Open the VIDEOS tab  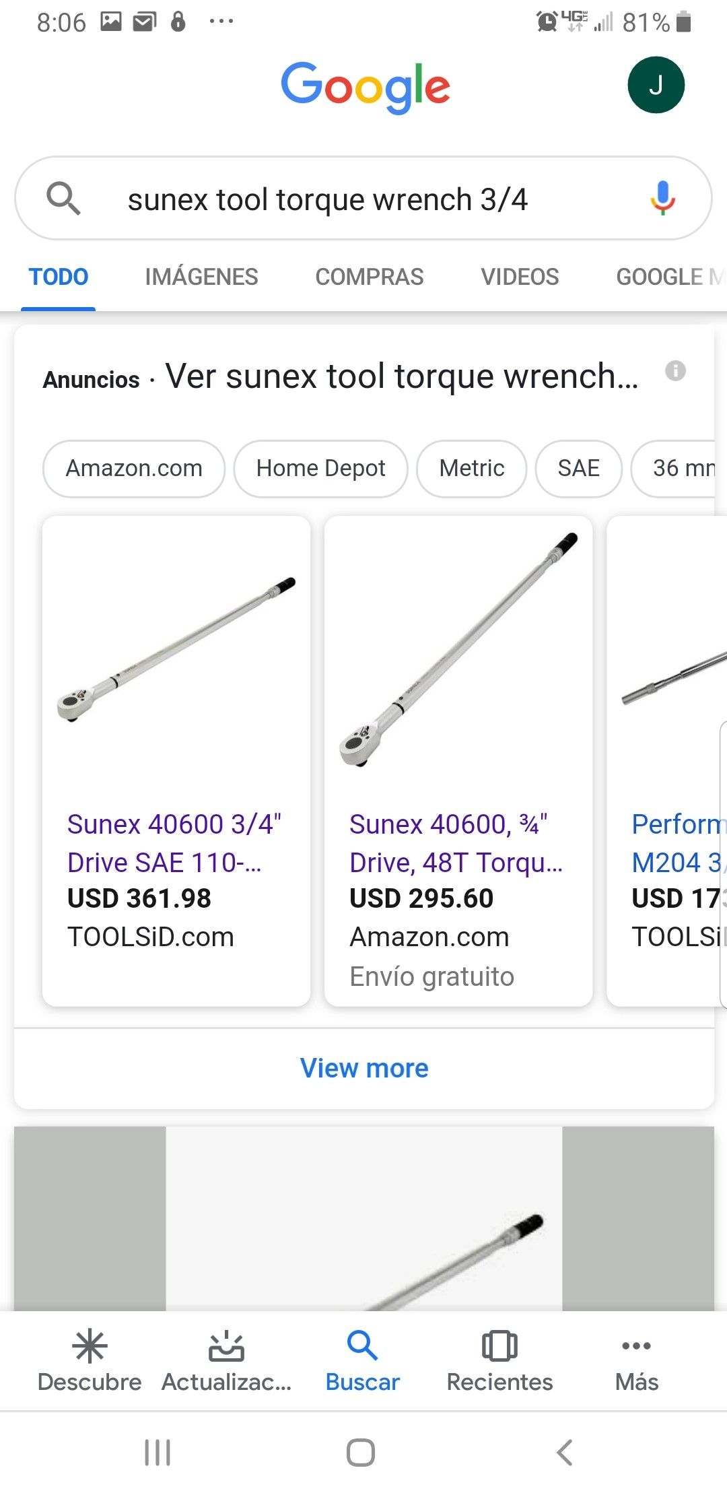point(518,277)
